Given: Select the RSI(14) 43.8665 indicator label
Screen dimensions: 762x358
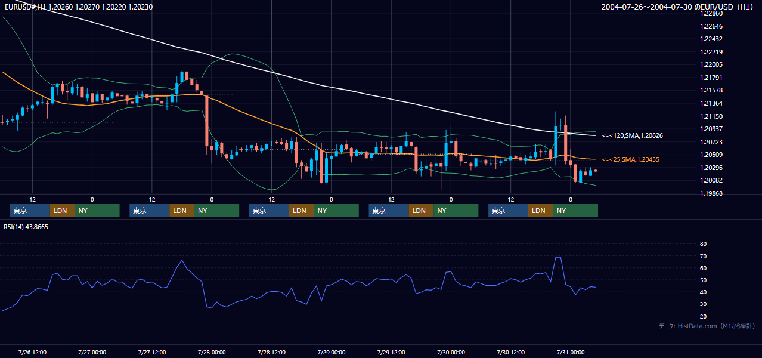Looking at the screenshot, I should (x=26, y=227).
